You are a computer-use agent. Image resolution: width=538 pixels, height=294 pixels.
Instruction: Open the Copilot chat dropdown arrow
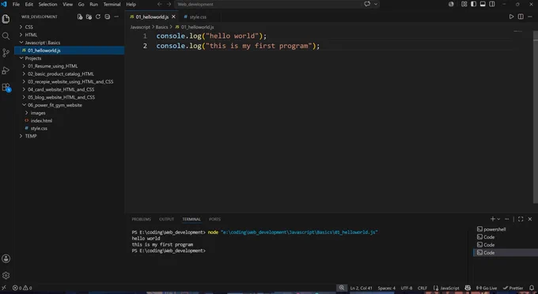click(x=376, y=4)
